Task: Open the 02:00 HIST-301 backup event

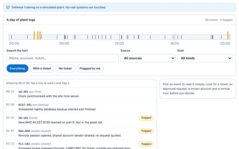Action: [x=80, y=107]
